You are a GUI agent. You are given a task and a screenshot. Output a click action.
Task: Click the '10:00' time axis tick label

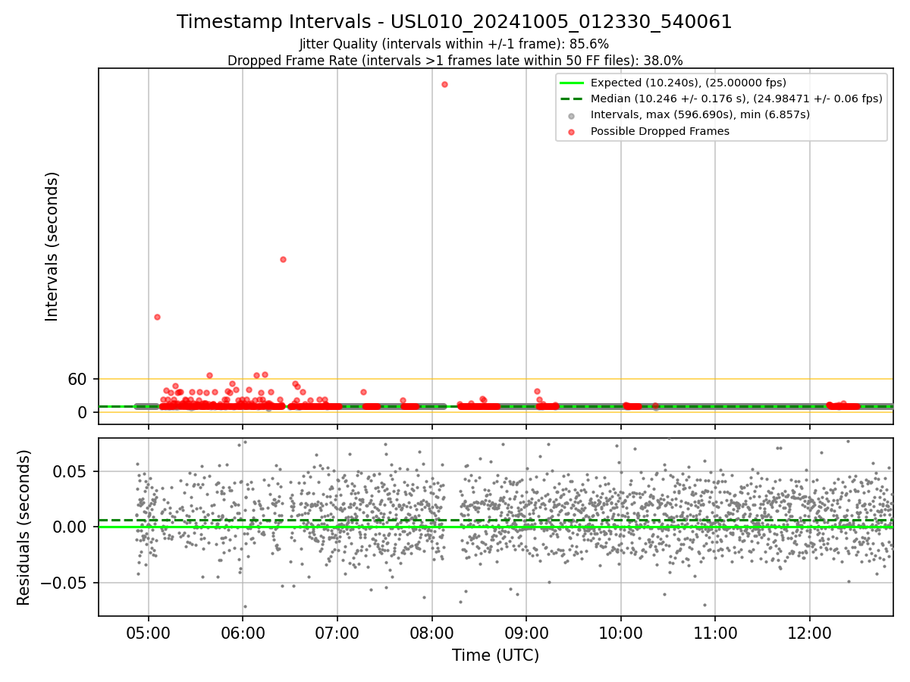(621, 633)
